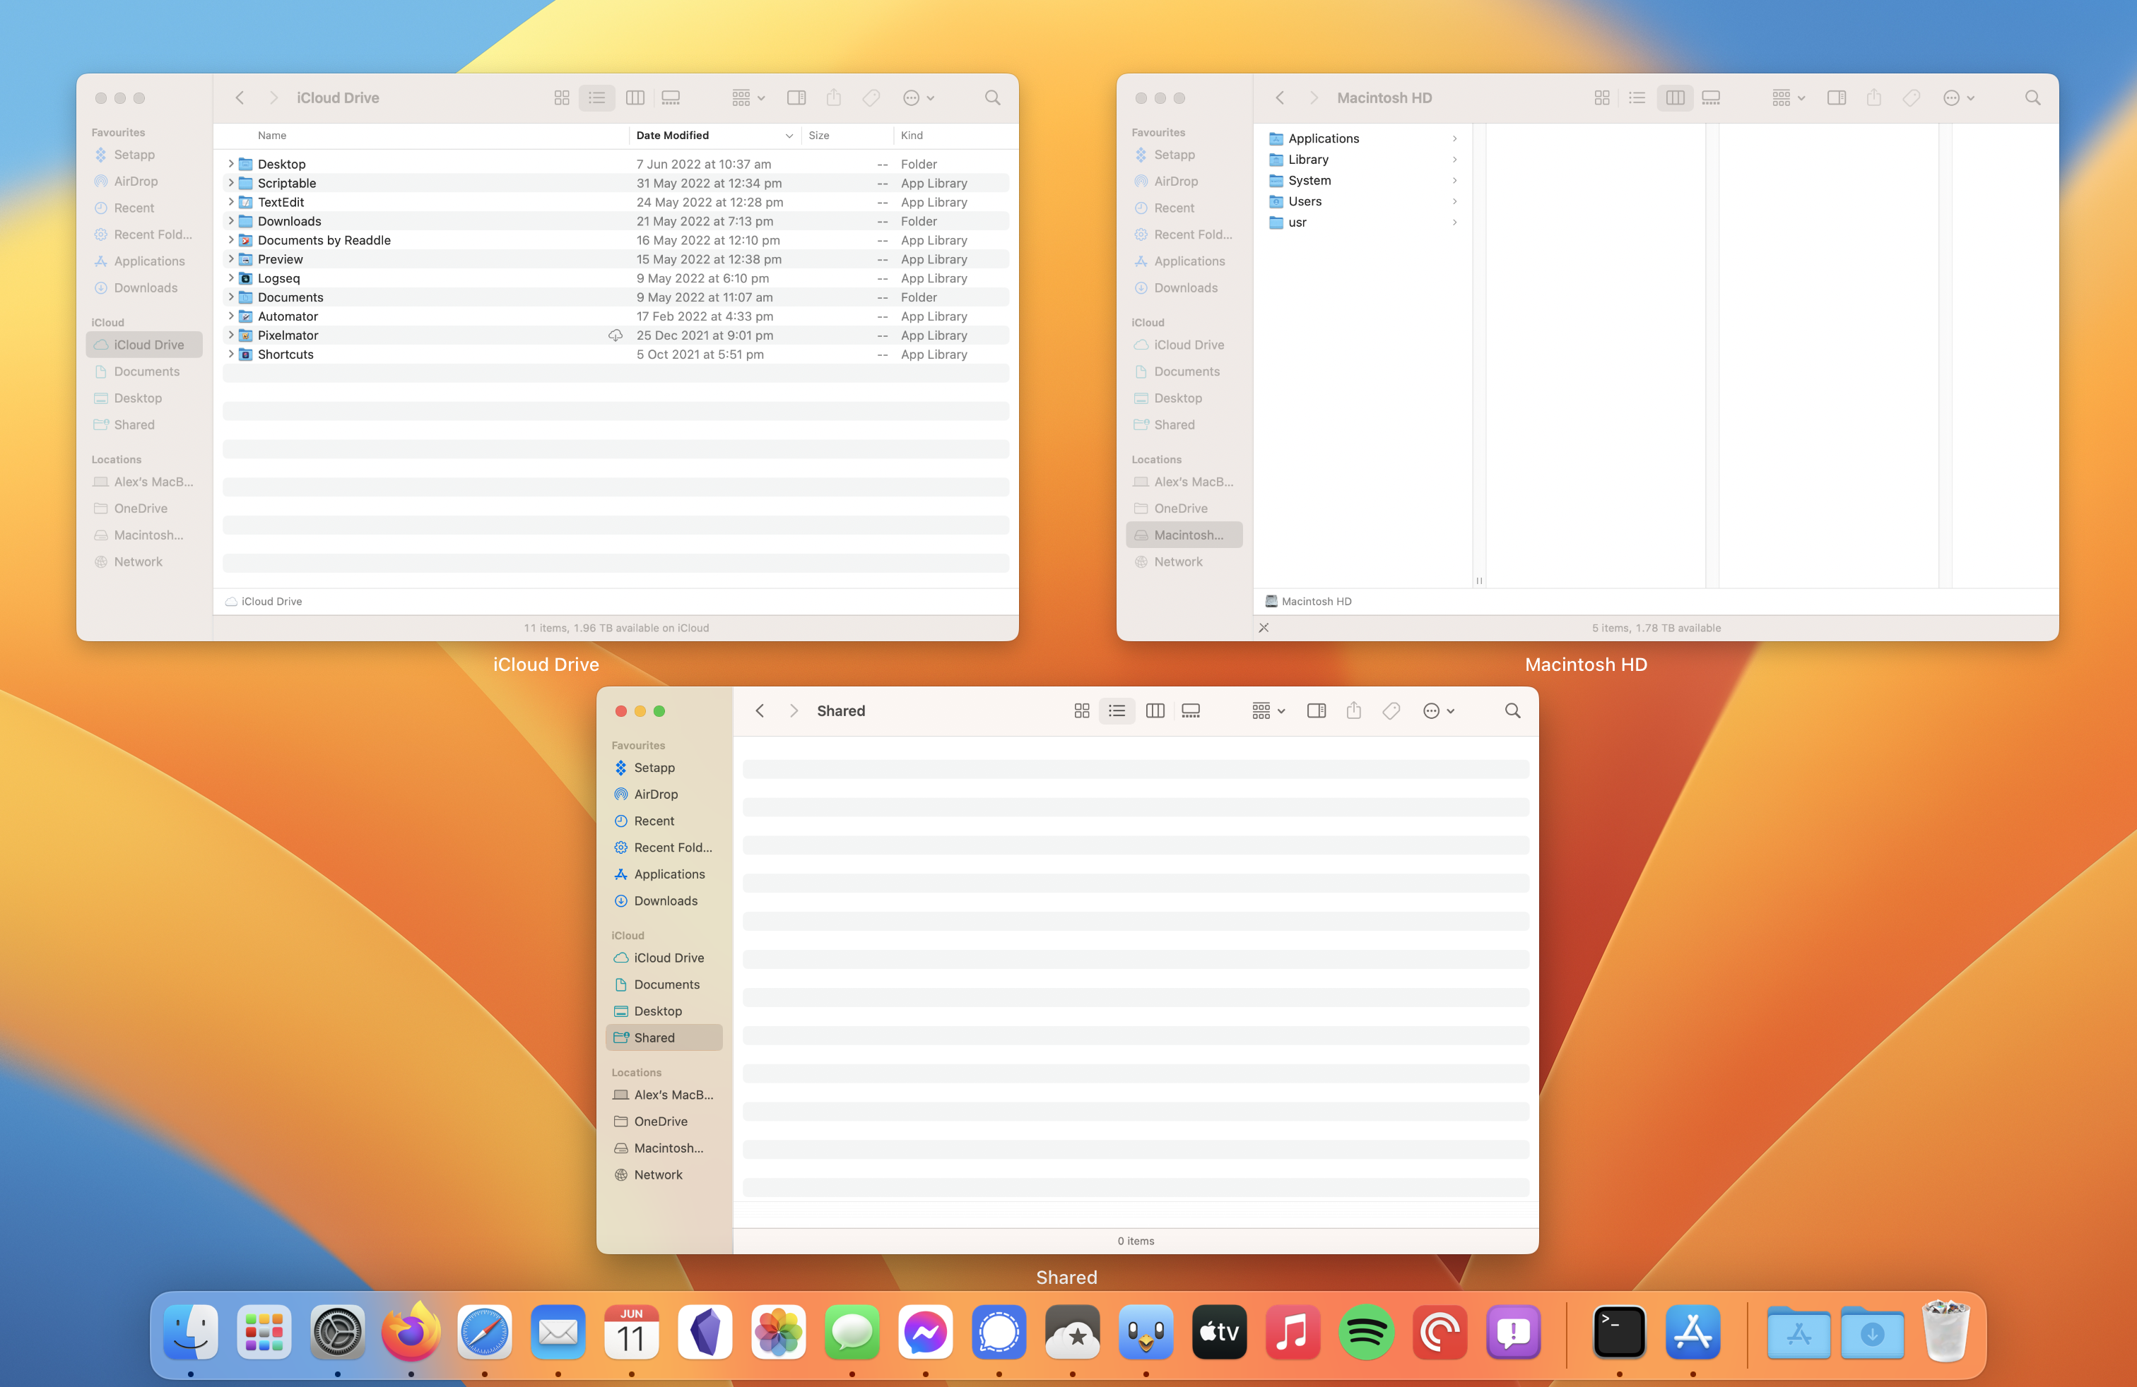Switch Shared window to column view
Viewport: 2137px width, 1387px height.
tap(1155, 710)
